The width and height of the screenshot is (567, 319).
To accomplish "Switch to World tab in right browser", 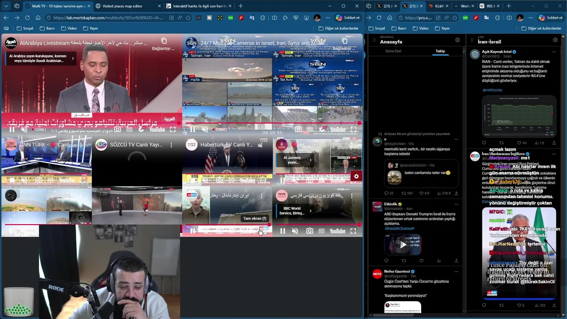I will (464, 6).
